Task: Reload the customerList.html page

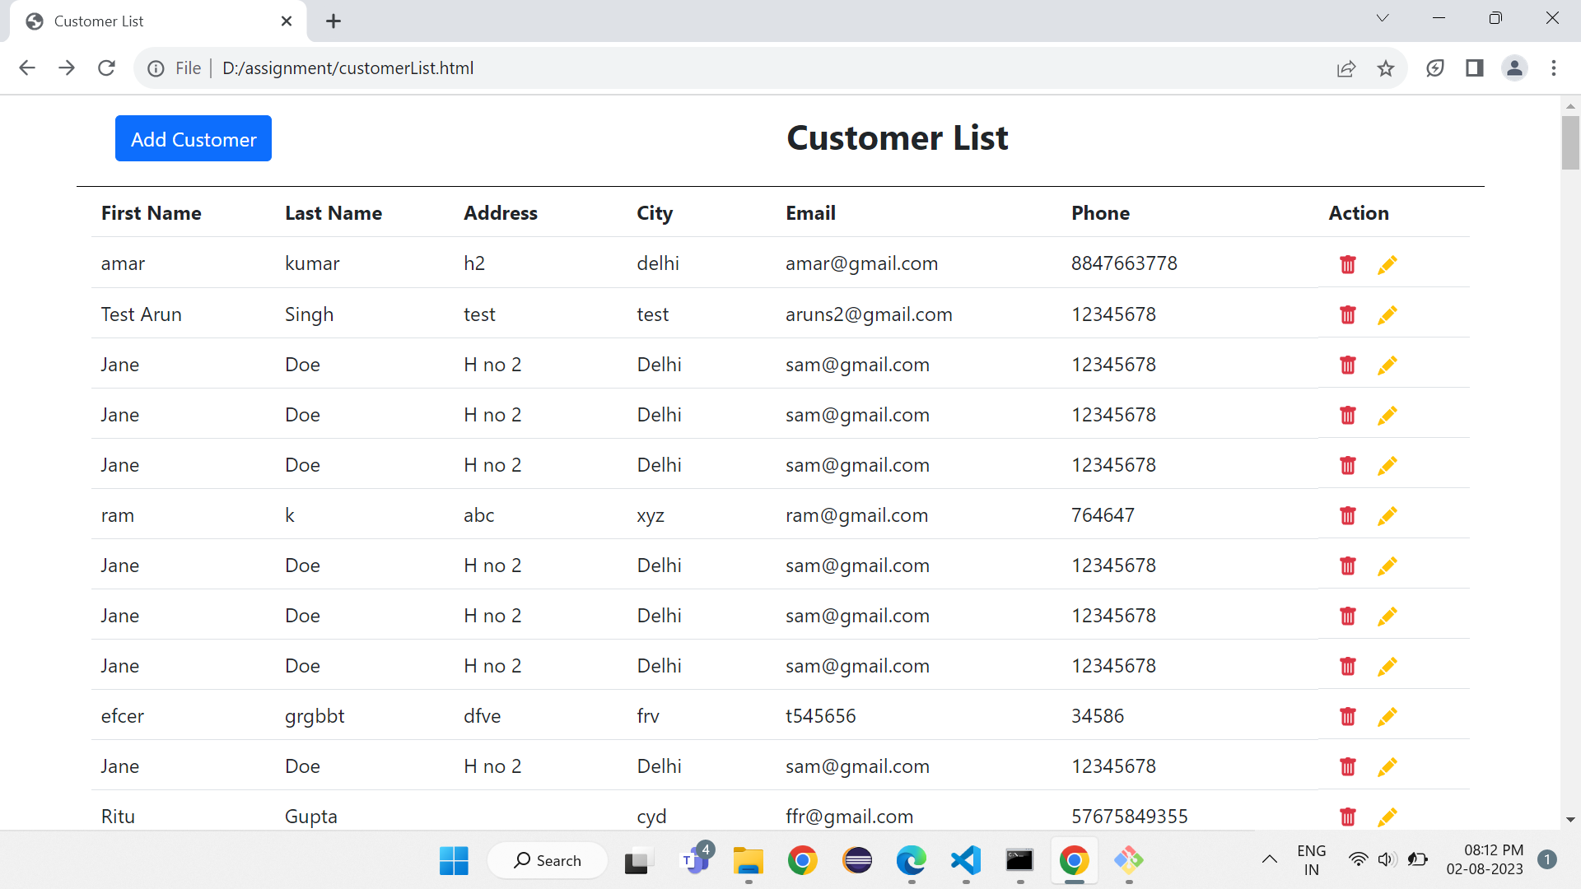Action: pyautogui.click(x=106, y=67)
